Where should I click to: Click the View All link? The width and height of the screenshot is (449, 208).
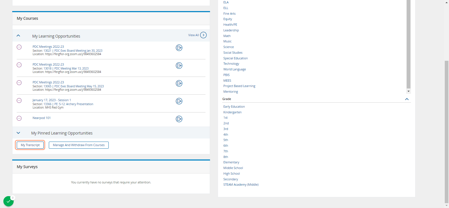194,35
